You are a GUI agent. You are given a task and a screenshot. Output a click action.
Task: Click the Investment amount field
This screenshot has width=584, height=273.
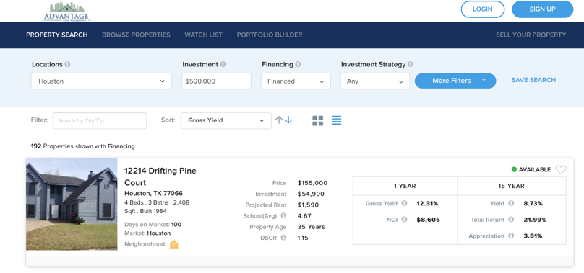216,81
